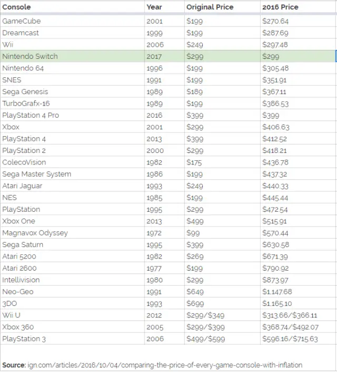The height and width of the screenshot is (372, 337).
Task: Click the $630.58 Sega Saturn price
Action: (275, 245)
